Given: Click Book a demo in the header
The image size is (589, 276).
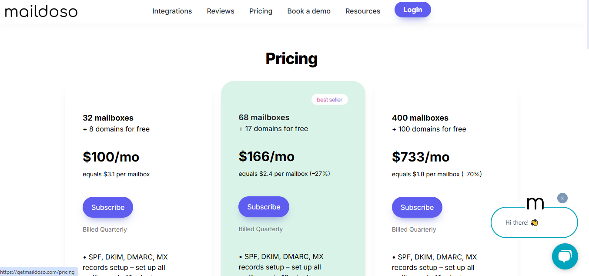Looking at the screenshot, I should [309, 11].
